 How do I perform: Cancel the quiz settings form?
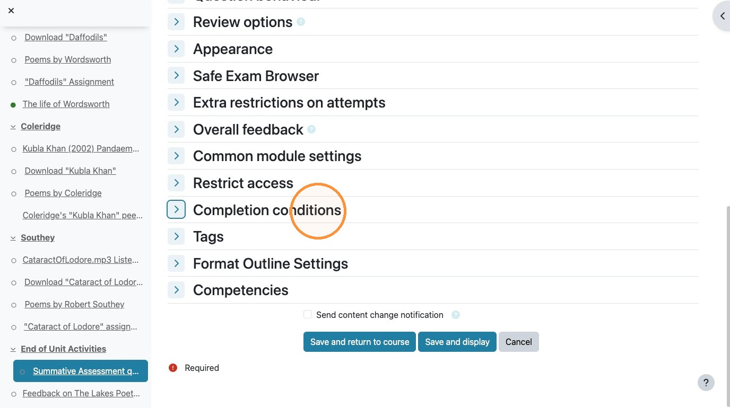tap(519, 342)
